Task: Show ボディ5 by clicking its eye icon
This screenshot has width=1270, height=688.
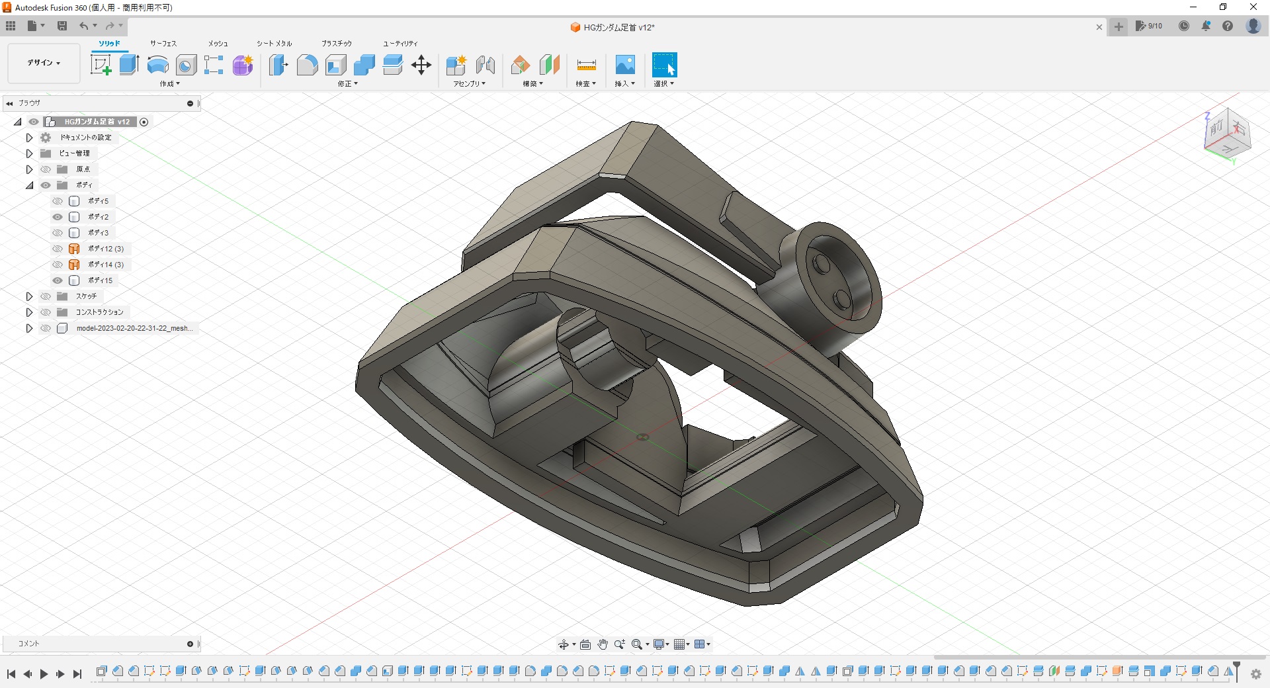Action: pyautogui.click(x=58, y=201)
